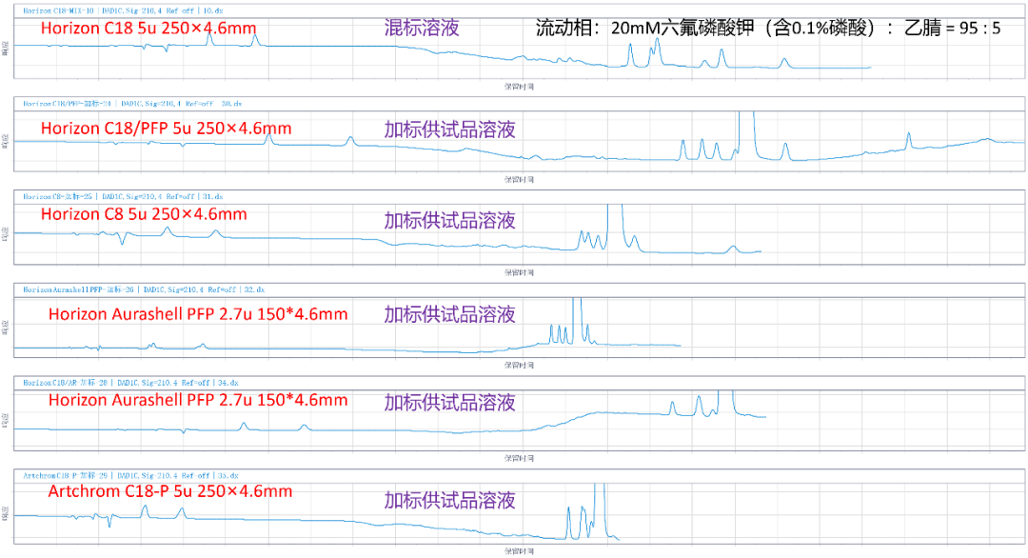Click '保留时间' axis label under the 30.dx chromatogram
Screen dimensions: 1028x558
(519, 180)
